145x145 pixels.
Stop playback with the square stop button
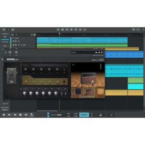pos(20,115)
